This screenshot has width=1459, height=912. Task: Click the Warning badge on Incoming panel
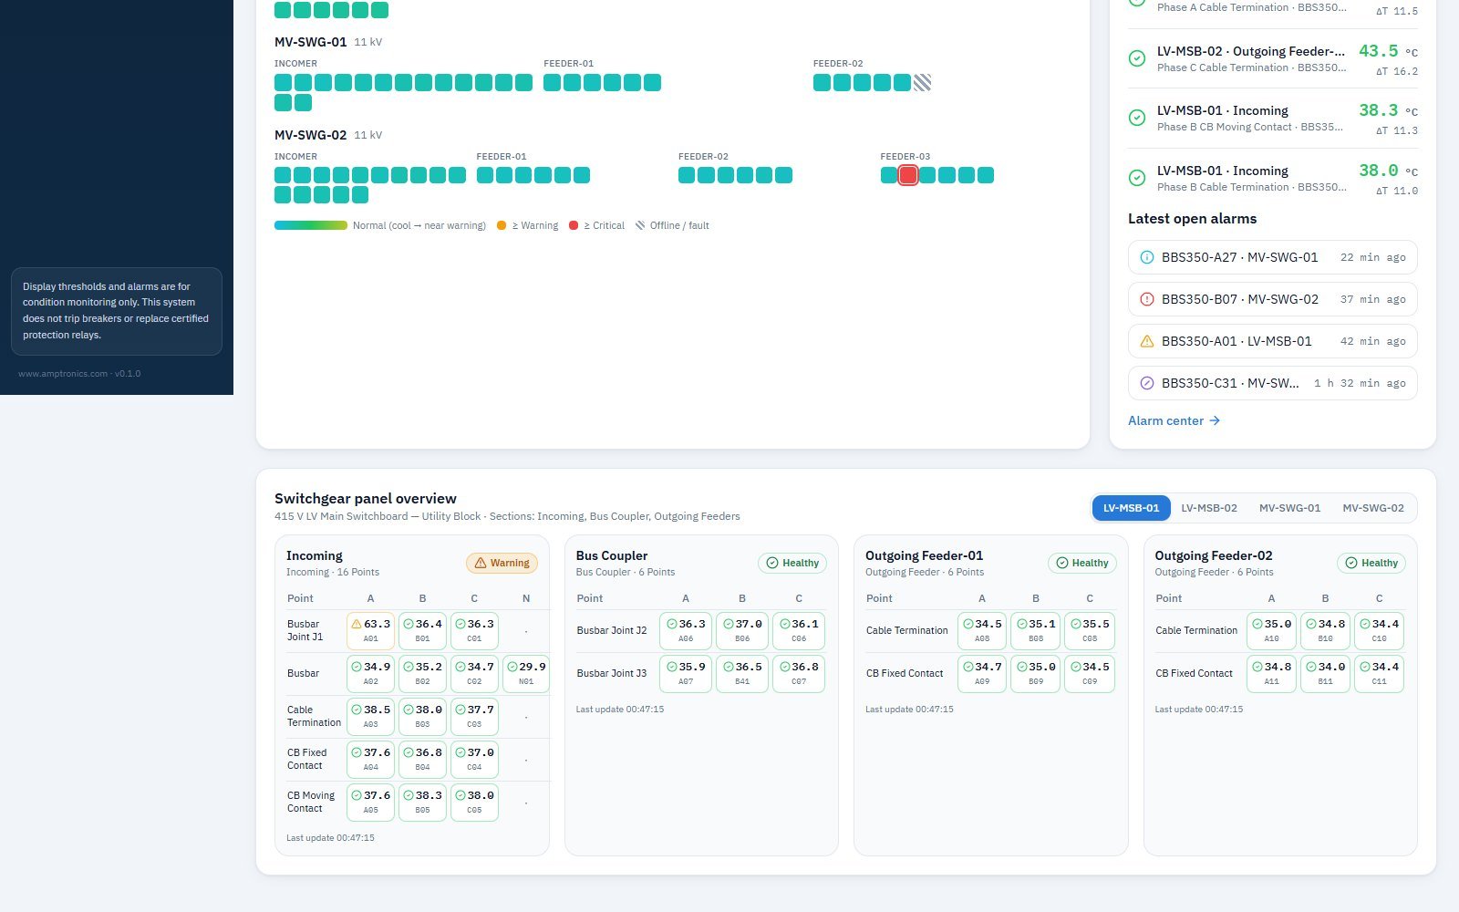[x=502, y=563]
